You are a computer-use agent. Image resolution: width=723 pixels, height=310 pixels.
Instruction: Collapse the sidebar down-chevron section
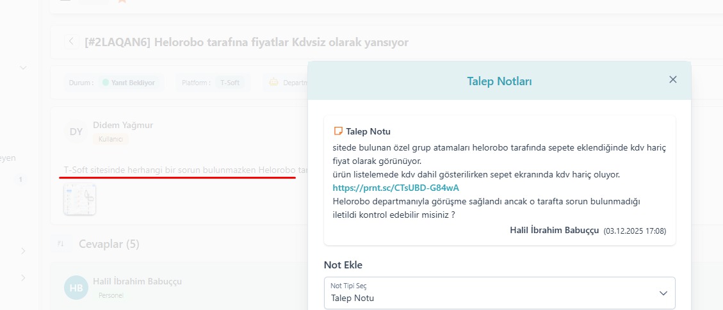coord(23,67)
